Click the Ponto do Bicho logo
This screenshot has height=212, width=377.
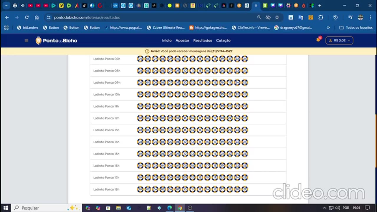point(56,41)
